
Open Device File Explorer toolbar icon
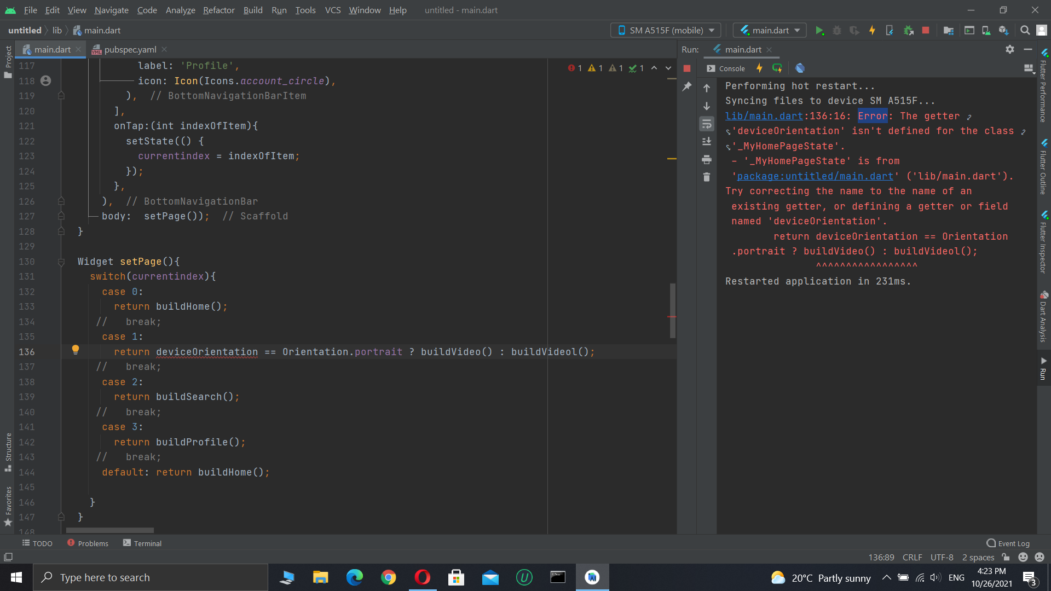click(x=949, y=31)
